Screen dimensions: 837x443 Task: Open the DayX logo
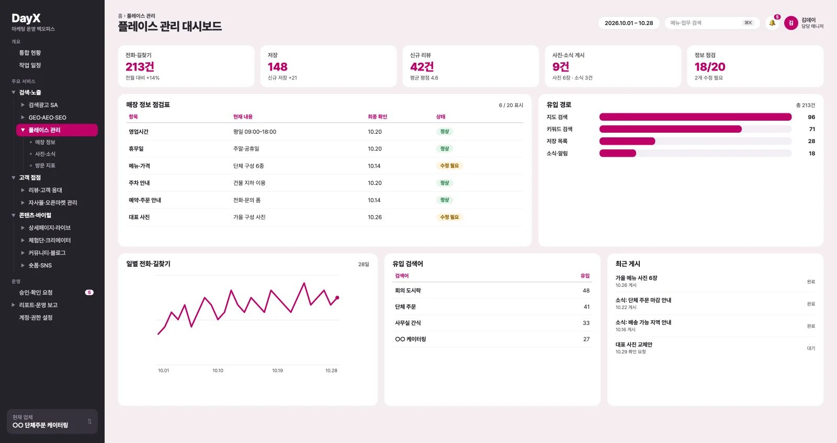click(x=26, y=18)
